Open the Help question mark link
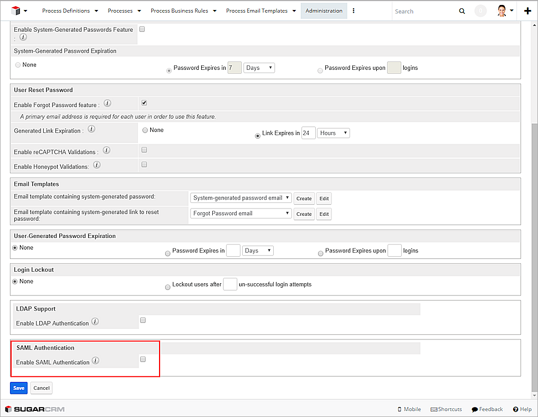Image resolution: width=538 pixels, height=417 pixels. point(522,409)
